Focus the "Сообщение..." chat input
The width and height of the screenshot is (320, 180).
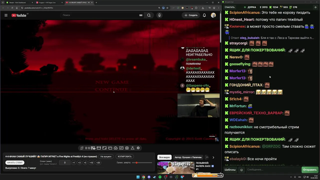click(x=273, y=170)
